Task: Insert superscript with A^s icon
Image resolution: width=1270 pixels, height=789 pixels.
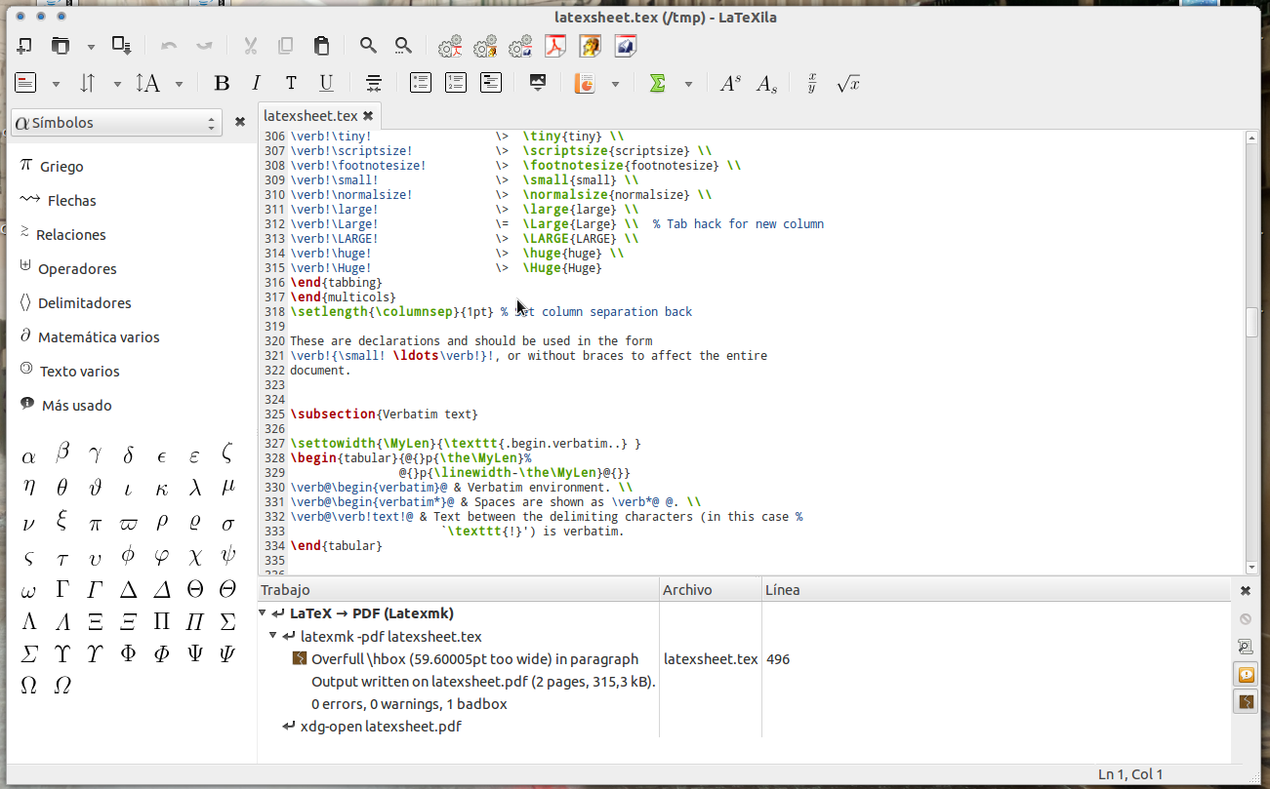Action: (730, 84)
